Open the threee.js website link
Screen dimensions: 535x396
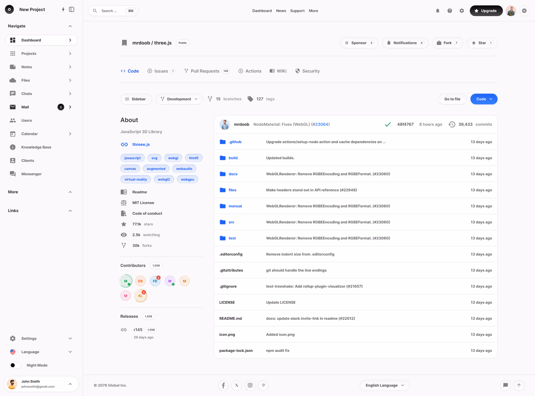point(141,144)
